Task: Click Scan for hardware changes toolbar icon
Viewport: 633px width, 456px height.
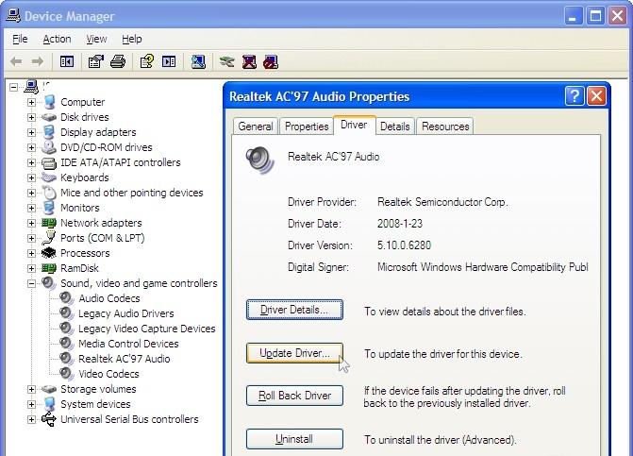Action: pyautogui.click(x=198, y=62)
